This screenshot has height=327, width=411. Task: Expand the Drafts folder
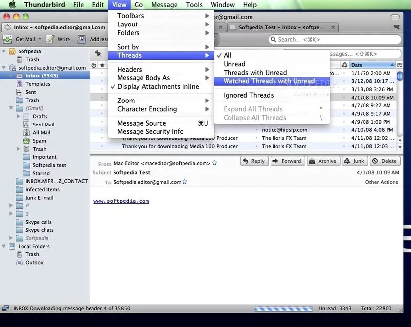point(18,116)
